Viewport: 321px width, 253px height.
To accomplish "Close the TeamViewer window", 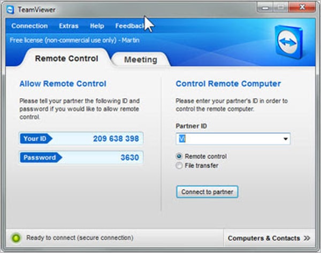I will point(302,8).
